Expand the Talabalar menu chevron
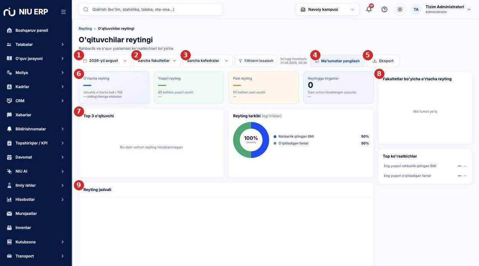479x266 pixels. [62, 44]
